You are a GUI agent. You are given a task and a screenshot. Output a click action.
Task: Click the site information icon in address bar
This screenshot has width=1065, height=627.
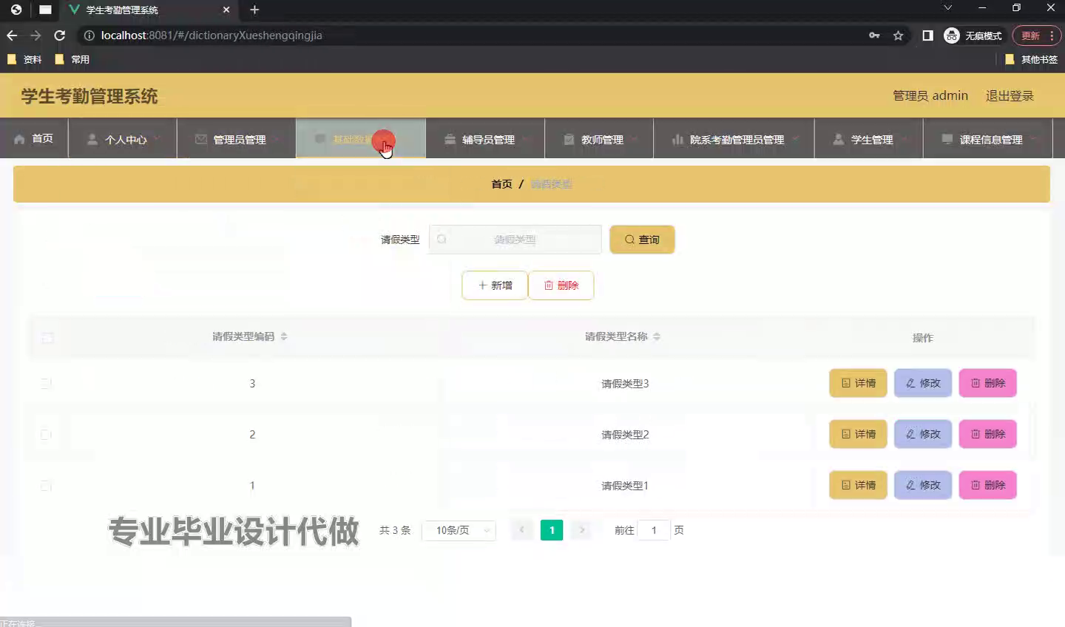tap(89, 35)
